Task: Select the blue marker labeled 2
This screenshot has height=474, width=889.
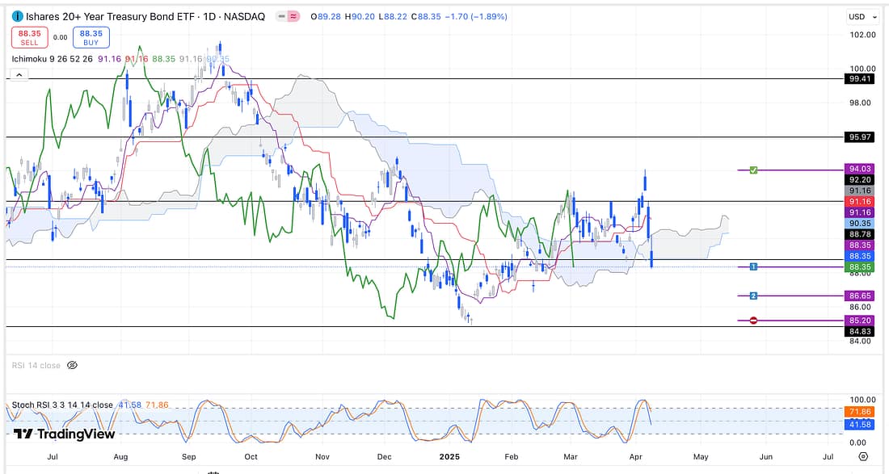Action: pyautogui.click(x=753, y=296)
